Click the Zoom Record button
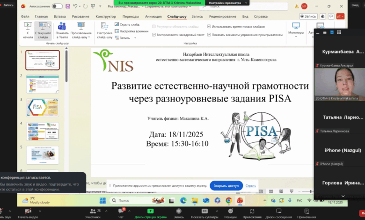Screen dimensions: 365x220 (x=179, y=213)
